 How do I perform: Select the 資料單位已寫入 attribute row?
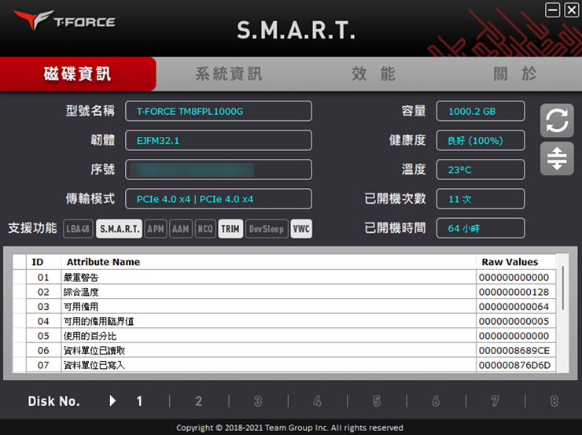click(285, 365)
